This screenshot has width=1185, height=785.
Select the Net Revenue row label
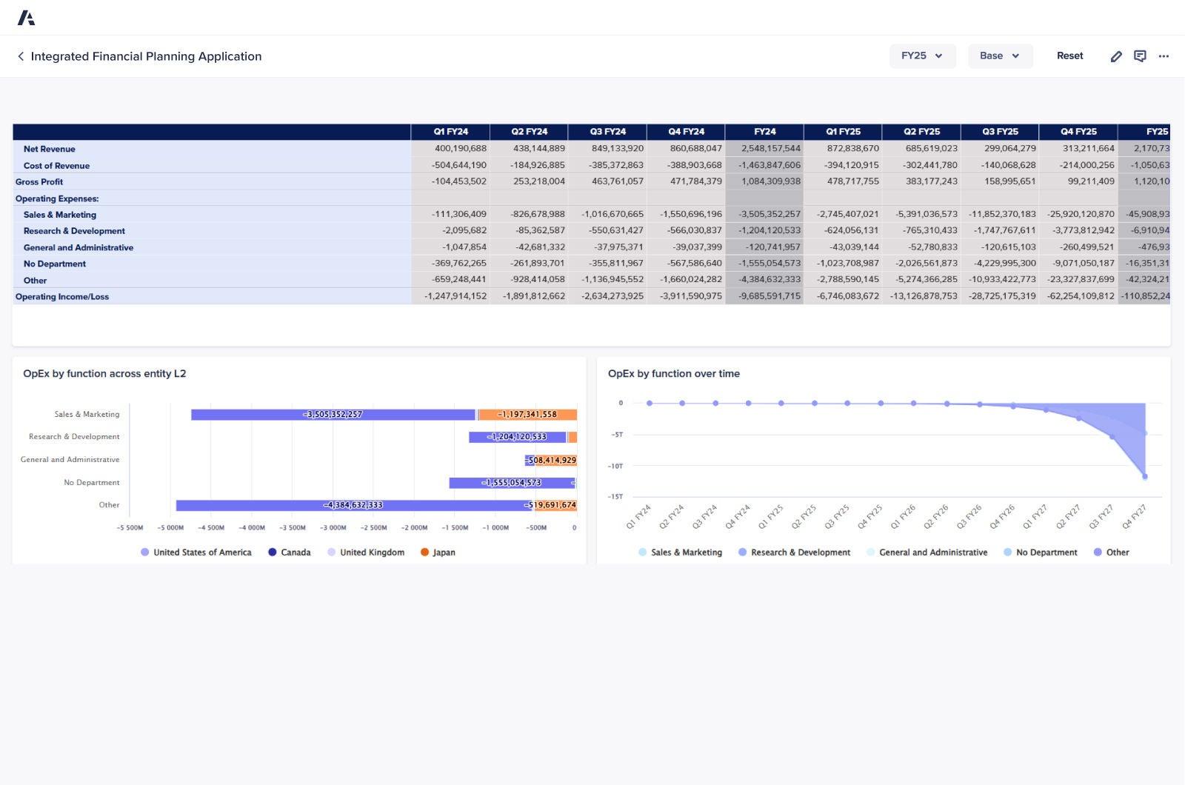pyautogui.click(x=50, y=149)
